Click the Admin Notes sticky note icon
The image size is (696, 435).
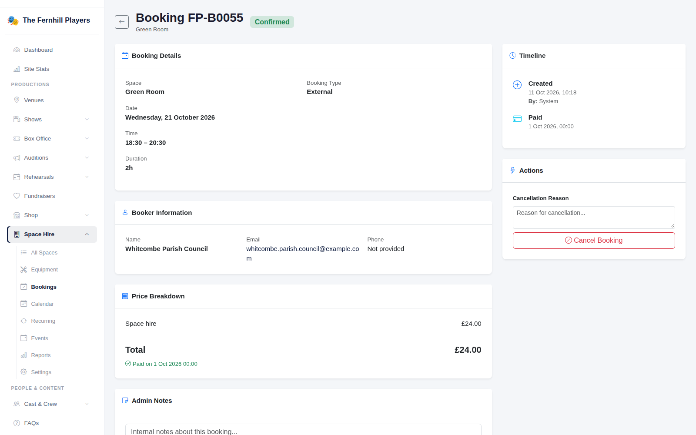125,401
